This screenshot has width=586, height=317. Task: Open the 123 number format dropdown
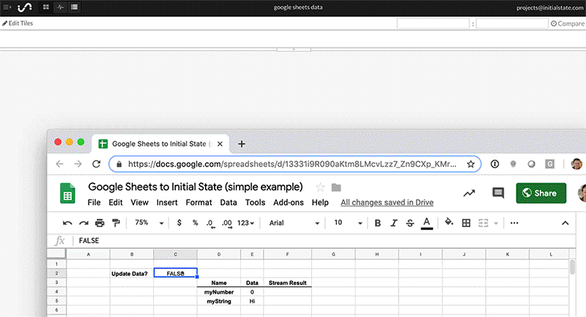click(x=245, y=223)
